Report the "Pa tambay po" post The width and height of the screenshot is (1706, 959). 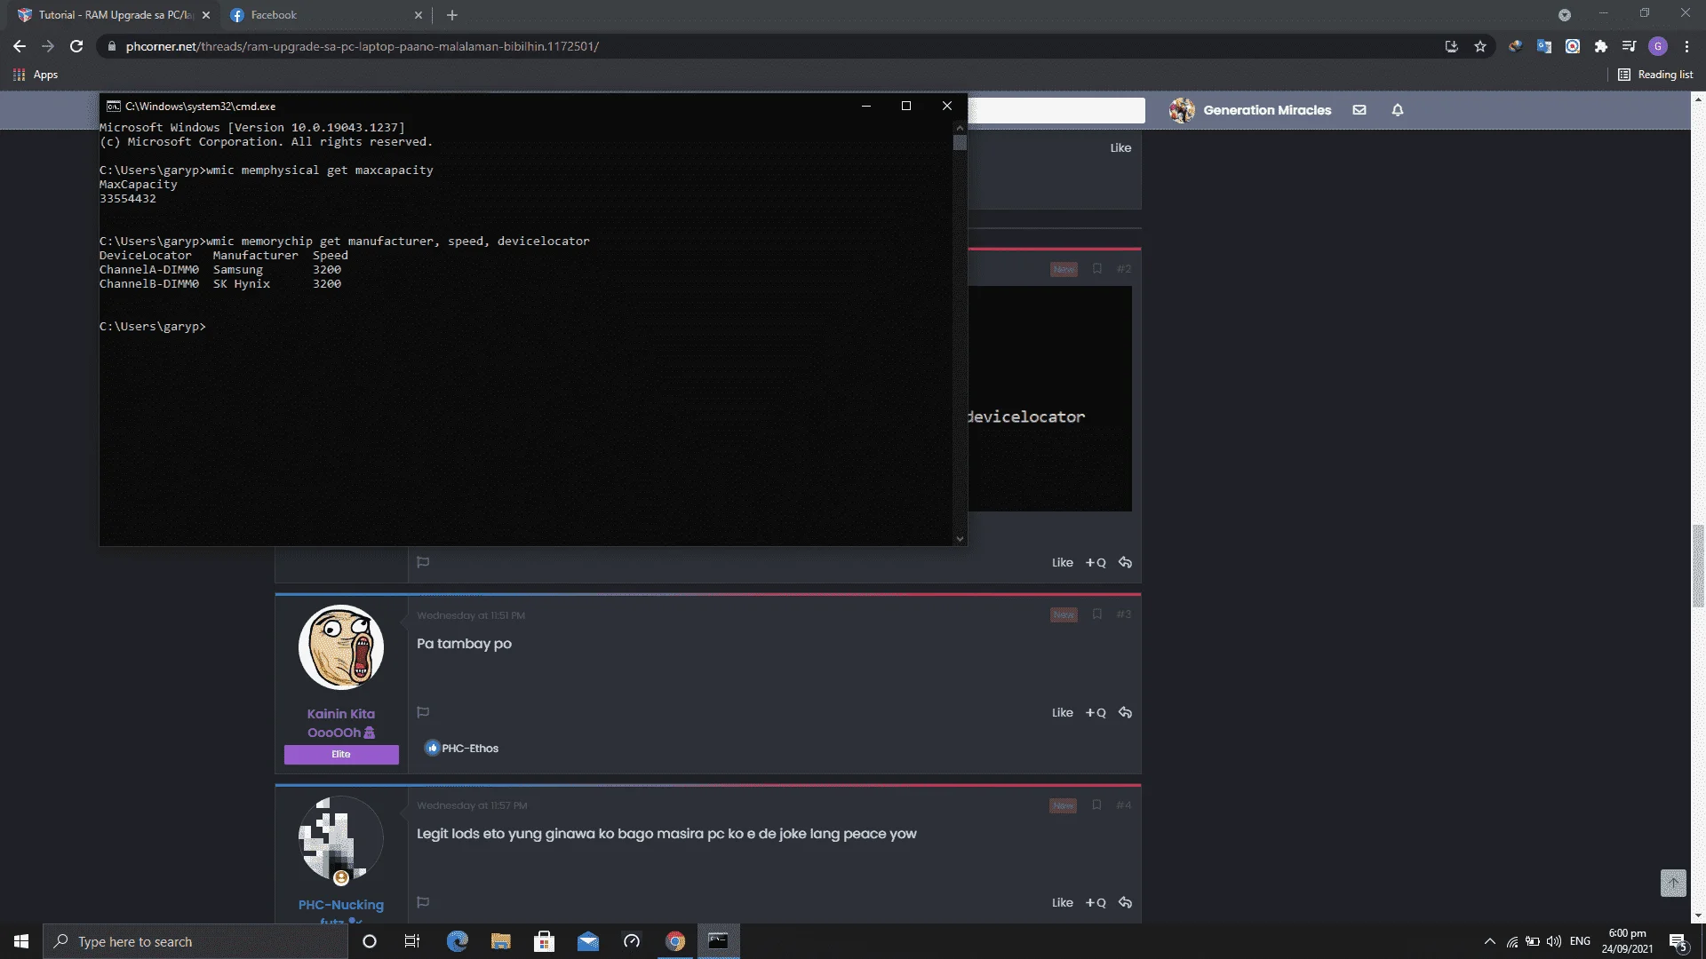423,712
